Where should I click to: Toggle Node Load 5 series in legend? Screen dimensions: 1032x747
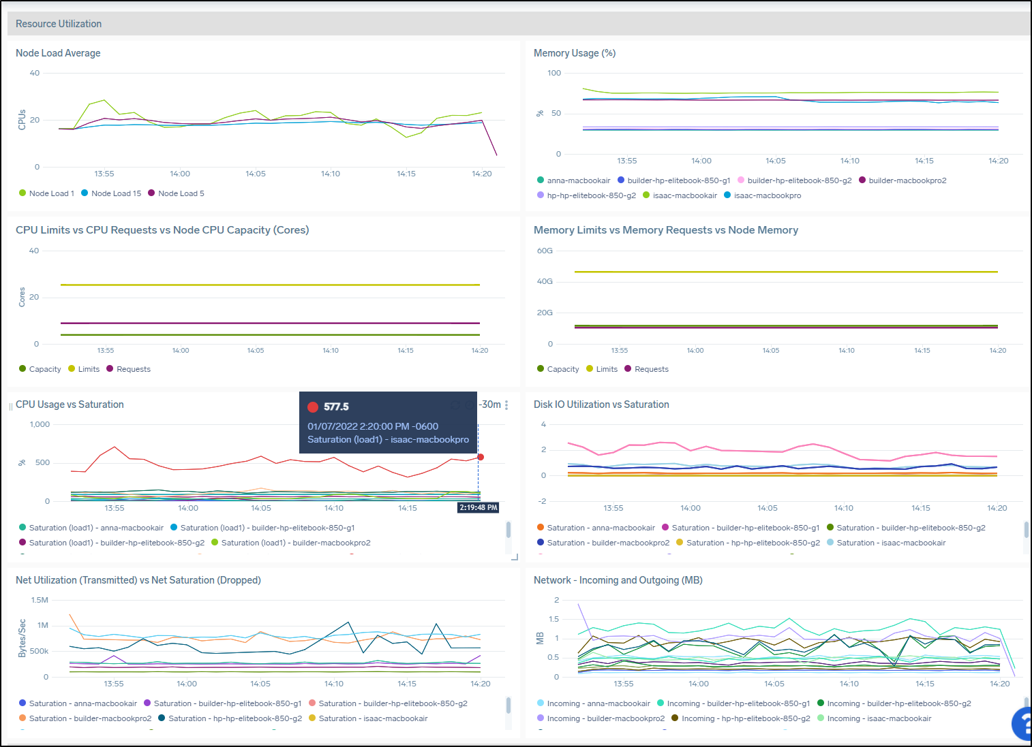pyautogui.click(x=176, y=193)
